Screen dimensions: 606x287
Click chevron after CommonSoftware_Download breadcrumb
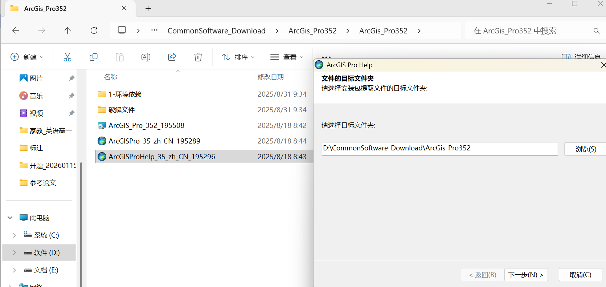coord(277,31)
